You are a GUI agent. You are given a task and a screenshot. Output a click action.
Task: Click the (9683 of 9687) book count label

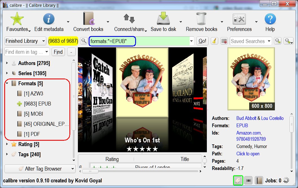point(63,41)
